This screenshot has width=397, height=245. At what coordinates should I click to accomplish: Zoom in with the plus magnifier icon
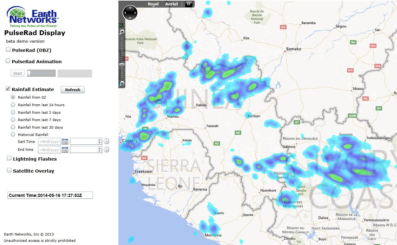(x=122, y=32)
